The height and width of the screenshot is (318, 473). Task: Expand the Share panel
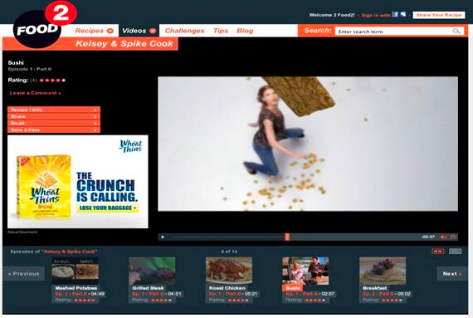pos(54,116)
